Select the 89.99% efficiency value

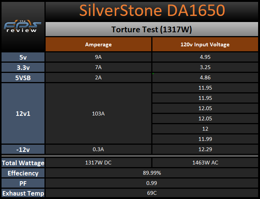tap(152, 173)
